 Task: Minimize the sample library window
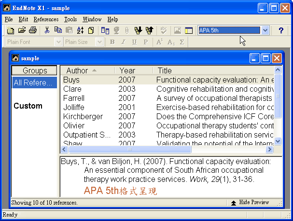coord(254,58)
